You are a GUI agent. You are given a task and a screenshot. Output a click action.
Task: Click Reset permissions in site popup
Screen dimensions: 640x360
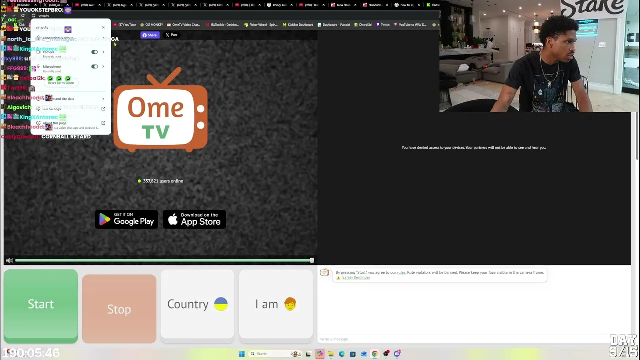coord(61,83)
